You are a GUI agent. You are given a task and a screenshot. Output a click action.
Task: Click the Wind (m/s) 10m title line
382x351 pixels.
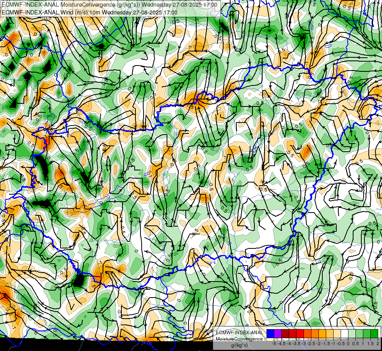[89, 12]
